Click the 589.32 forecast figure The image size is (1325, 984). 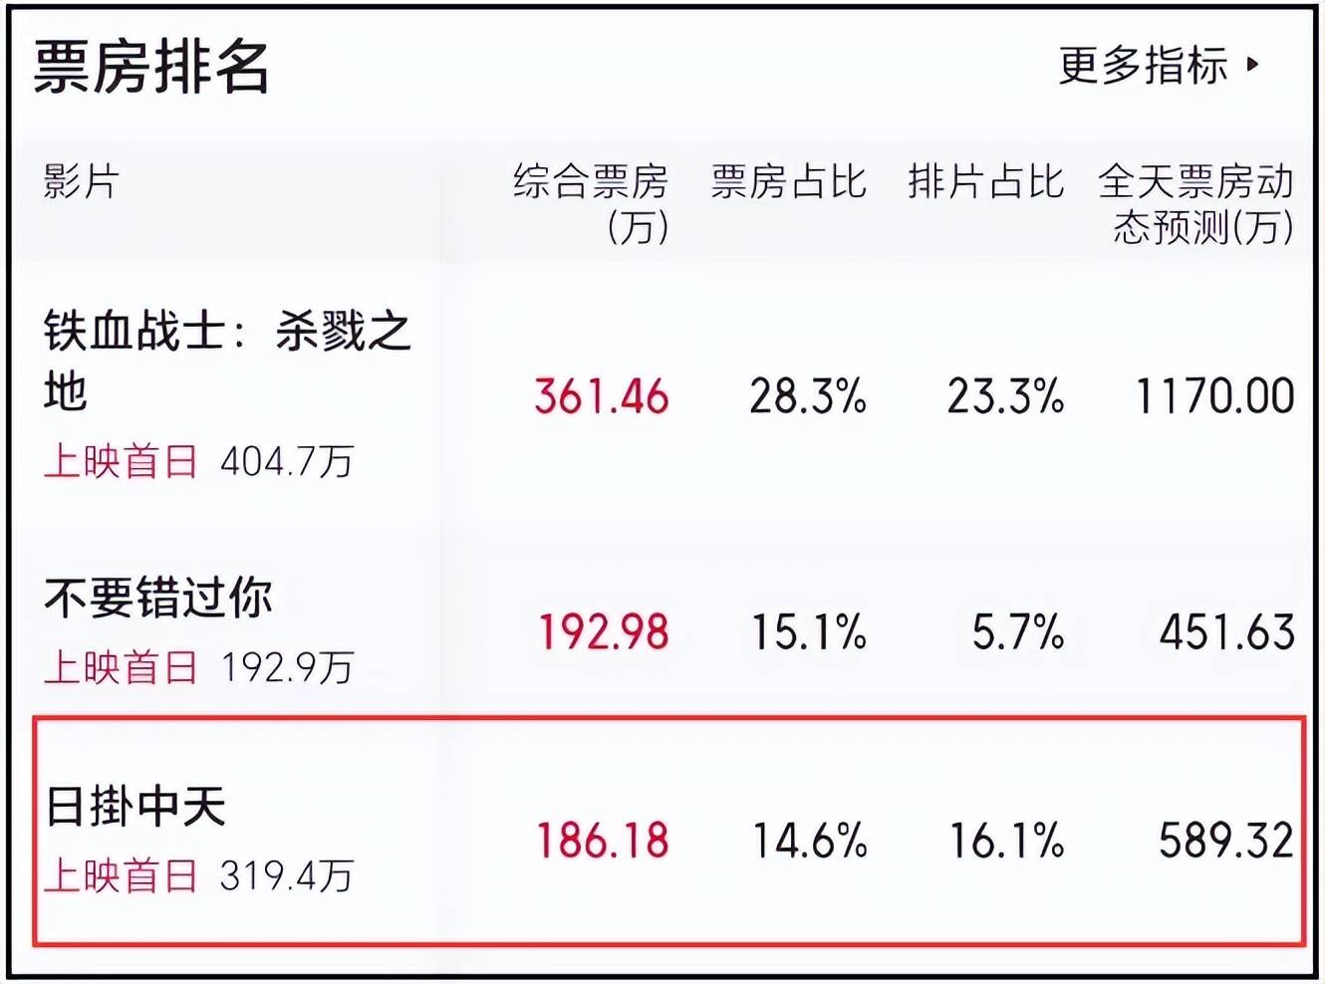pos(1225,840)
